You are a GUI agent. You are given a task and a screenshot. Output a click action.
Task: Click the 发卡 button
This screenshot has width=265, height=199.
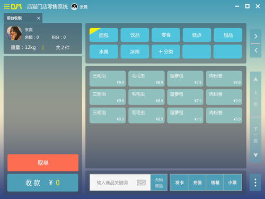pos(179,183)
